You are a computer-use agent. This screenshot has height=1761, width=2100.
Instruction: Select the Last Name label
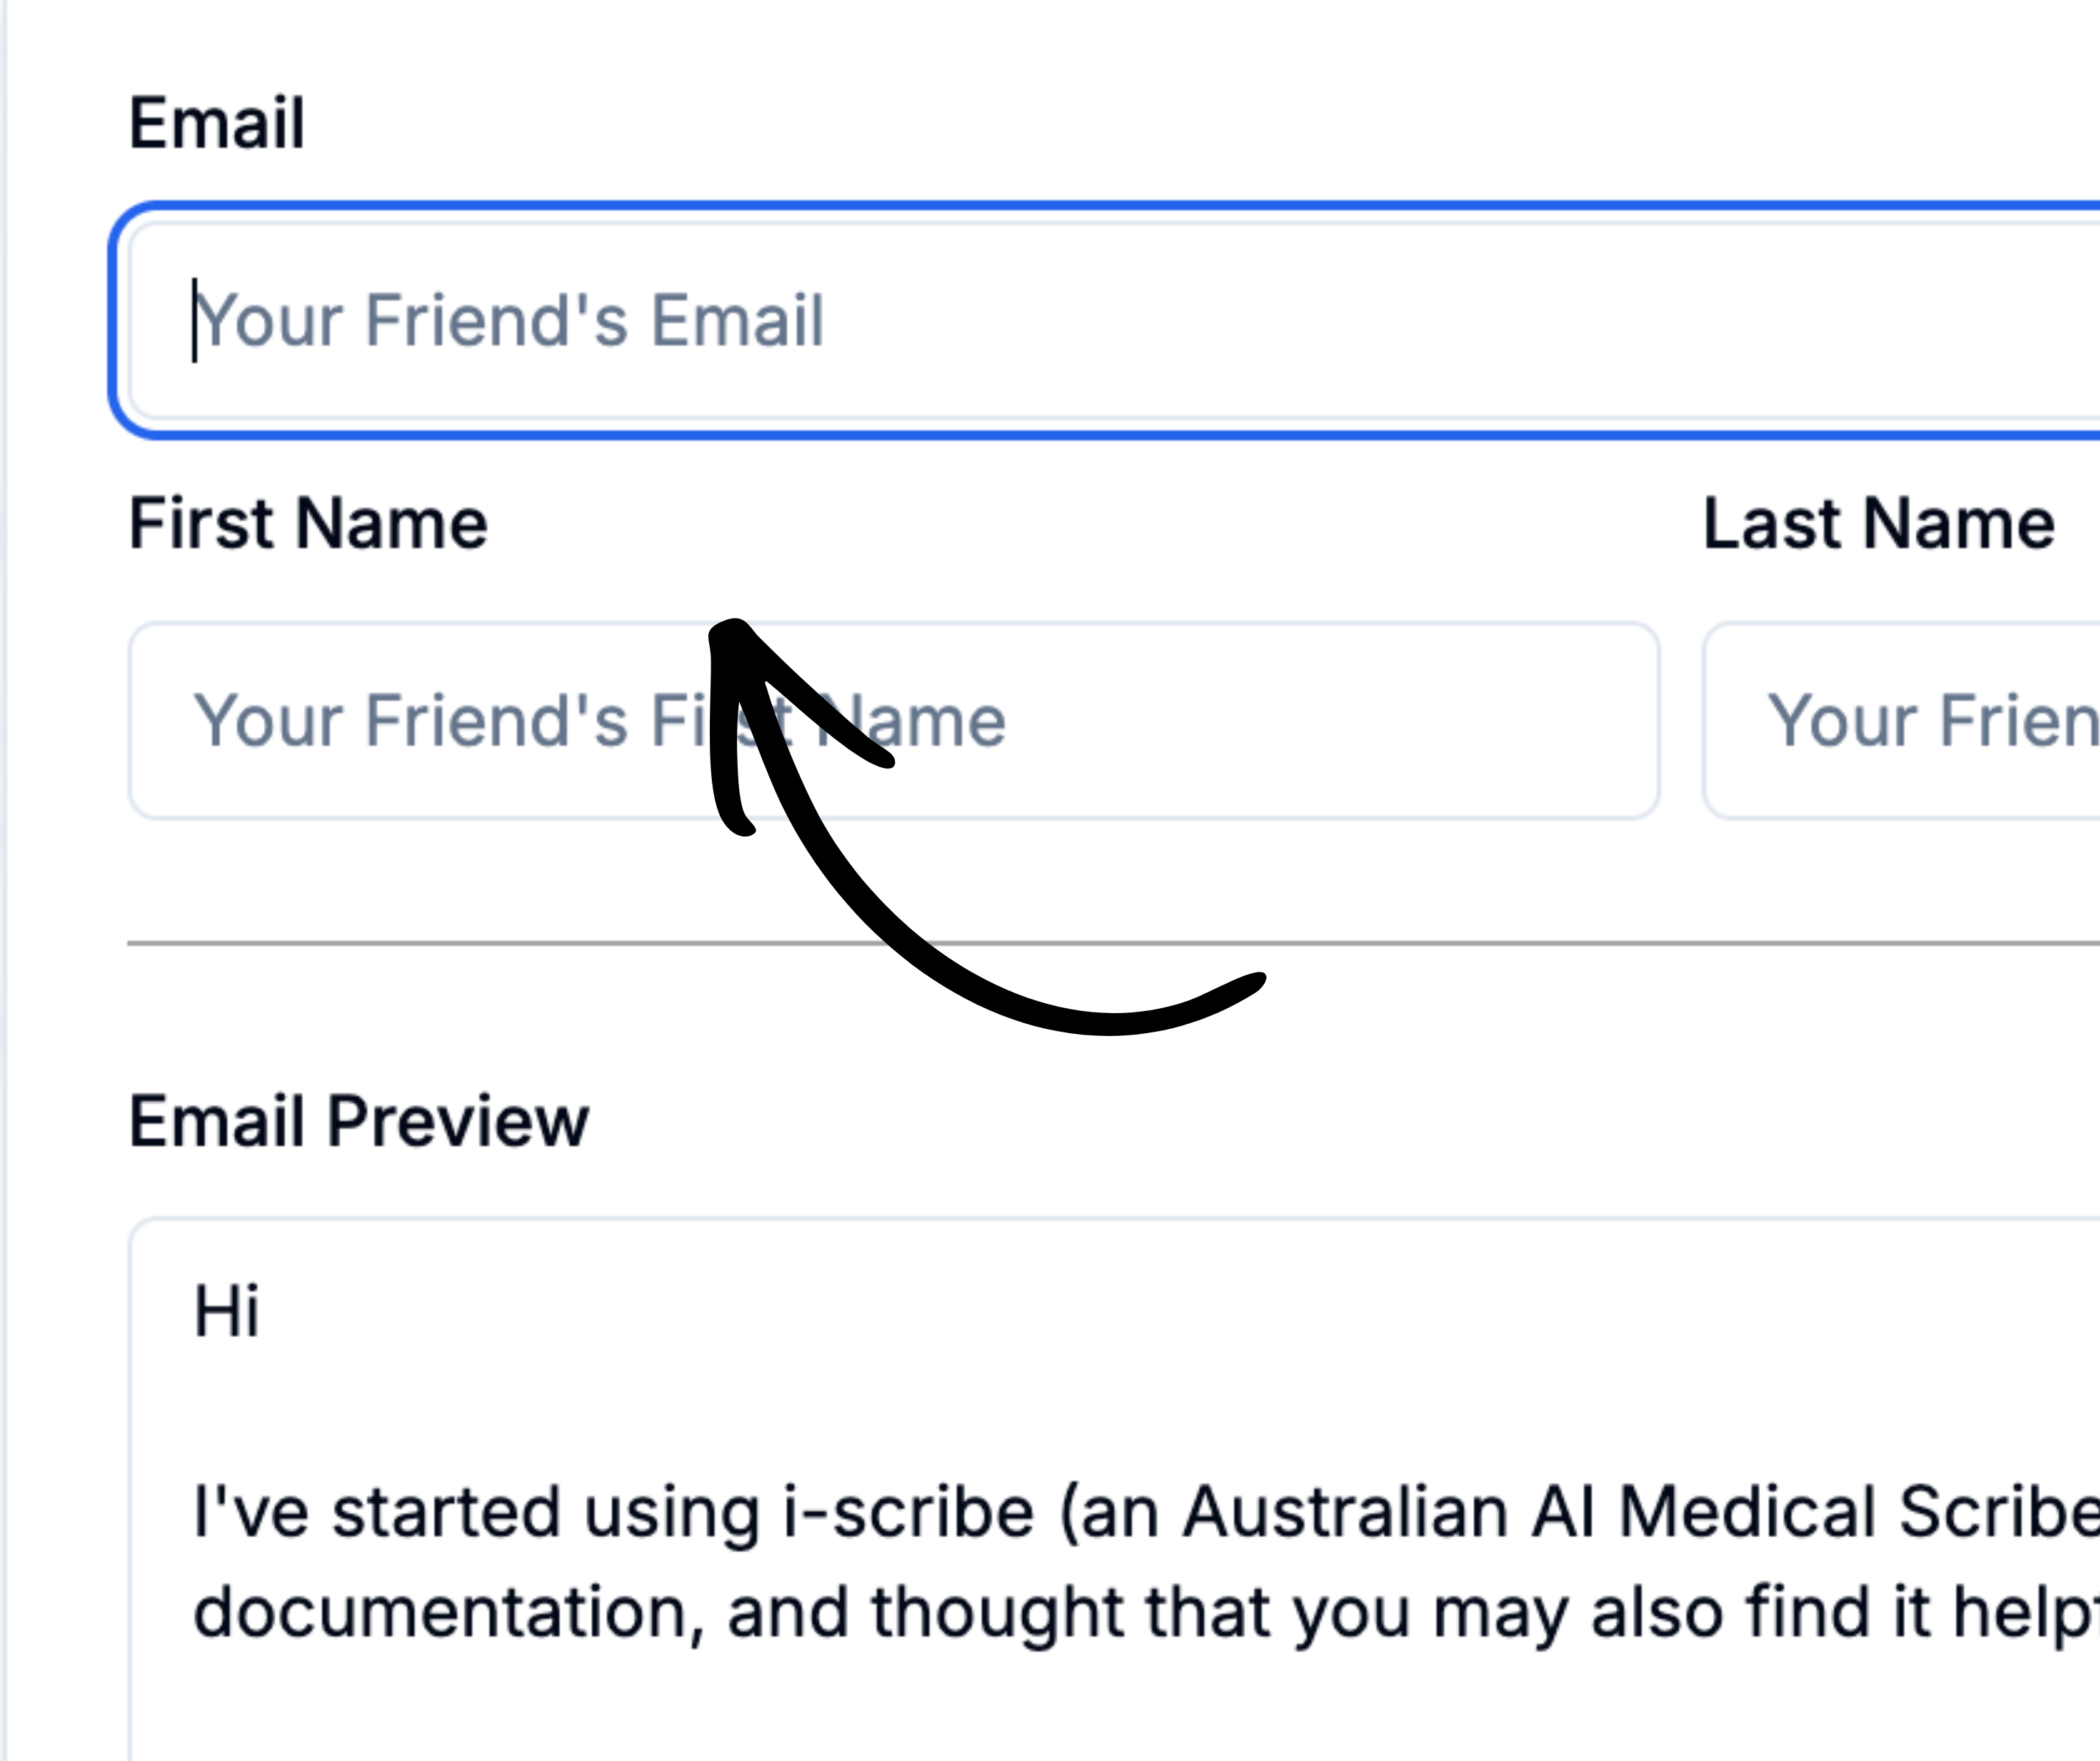pyautogui.click(x=1878, y=523)
